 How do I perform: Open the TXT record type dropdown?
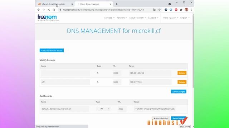[x=103, y=109]
